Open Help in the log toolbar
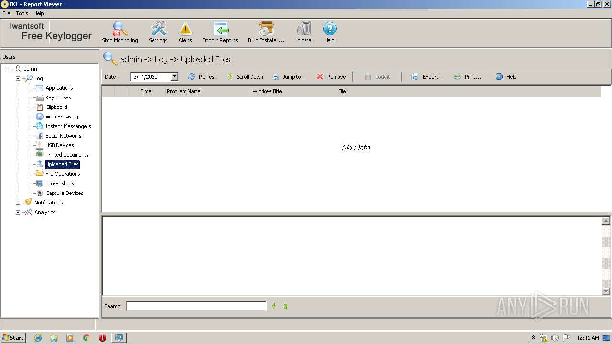Image resolution: width=612 pixels, height=344 pixels. coord(506,77)
